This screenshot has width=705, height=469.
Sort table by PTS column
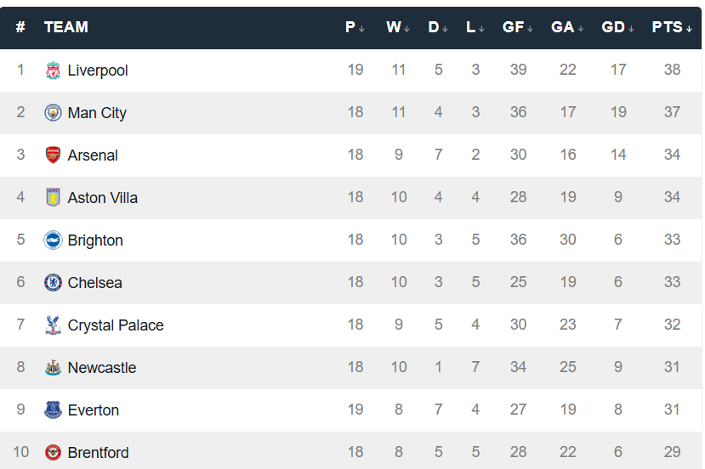pyautogui.click(x=672, y=27)
